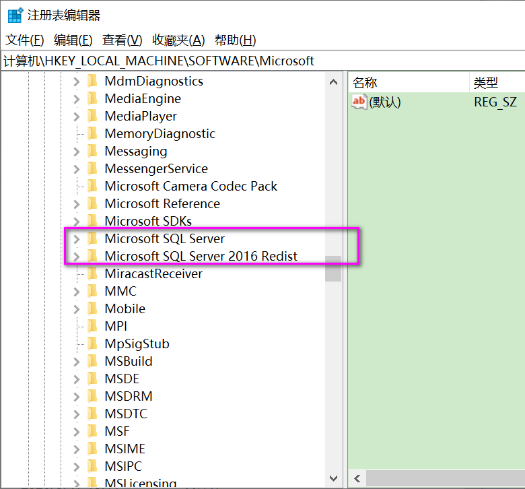Click folder icon of MSDTC
The image size is (525, 489).
(x=92, y=414)
